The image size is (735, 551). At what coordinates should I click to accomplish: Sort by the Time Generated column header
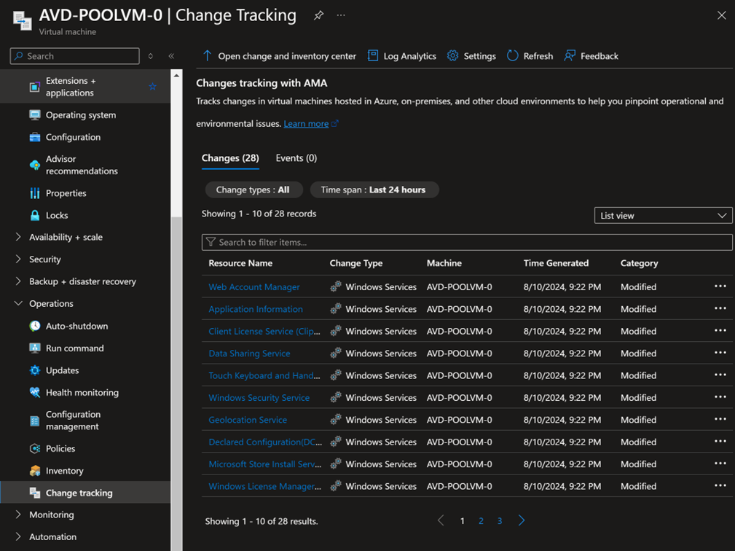[556, 263]
